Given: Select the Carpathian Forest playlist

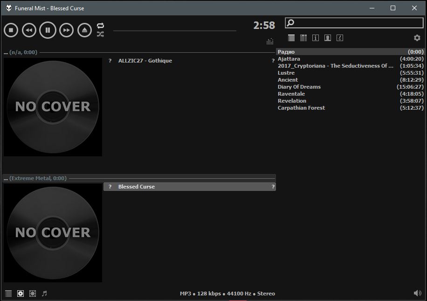Looking at the screenshot, I should pyautogui.click(x=301, y=108).
